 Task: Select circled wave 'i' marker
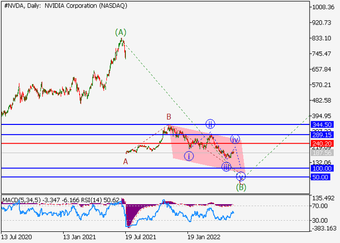coord(189,156)
